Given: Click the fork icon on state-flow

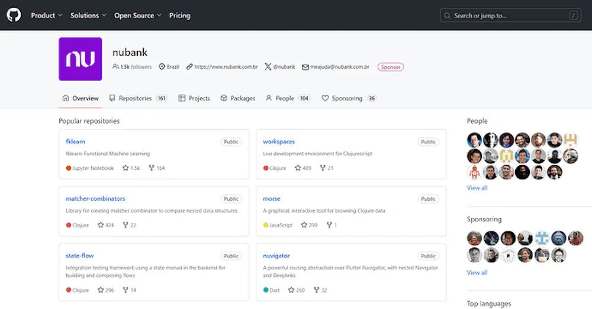Looking at the screenshot, I should click(x=126, y=290).
